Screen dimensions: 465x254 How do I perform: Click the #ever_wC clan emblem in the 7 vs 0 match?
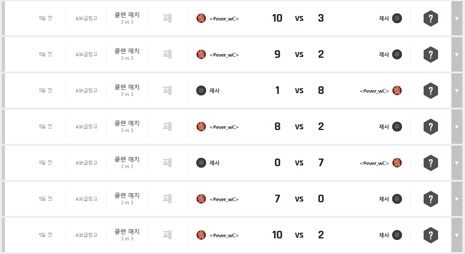point(201,199)
